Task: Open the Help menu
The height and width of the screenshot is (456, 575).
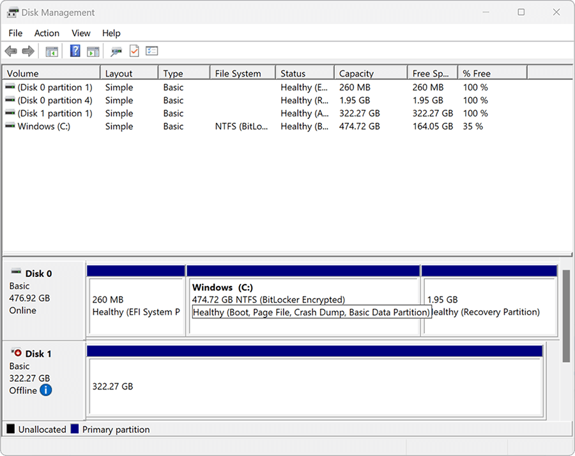Action: tap(111, 33)
